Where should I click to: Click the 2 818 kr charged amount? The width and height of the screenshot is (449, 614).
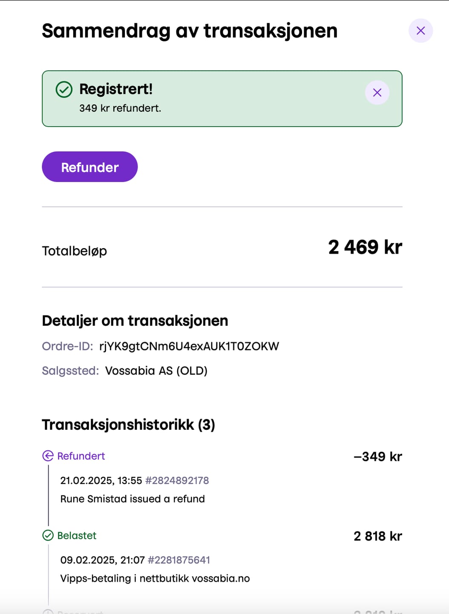coord(378,536)
